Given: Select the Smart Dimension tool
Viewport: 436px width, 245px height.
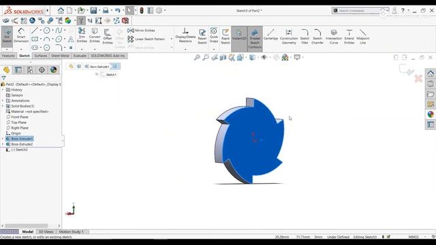Looking at the screenshot, I should point(21,35).
